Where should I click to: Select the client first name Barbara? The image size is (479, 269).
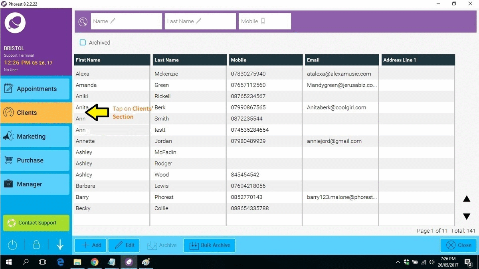tap(85, 186)
